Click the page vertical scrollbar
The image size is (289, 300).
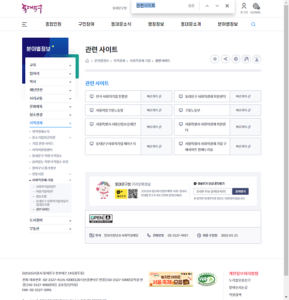286,140
